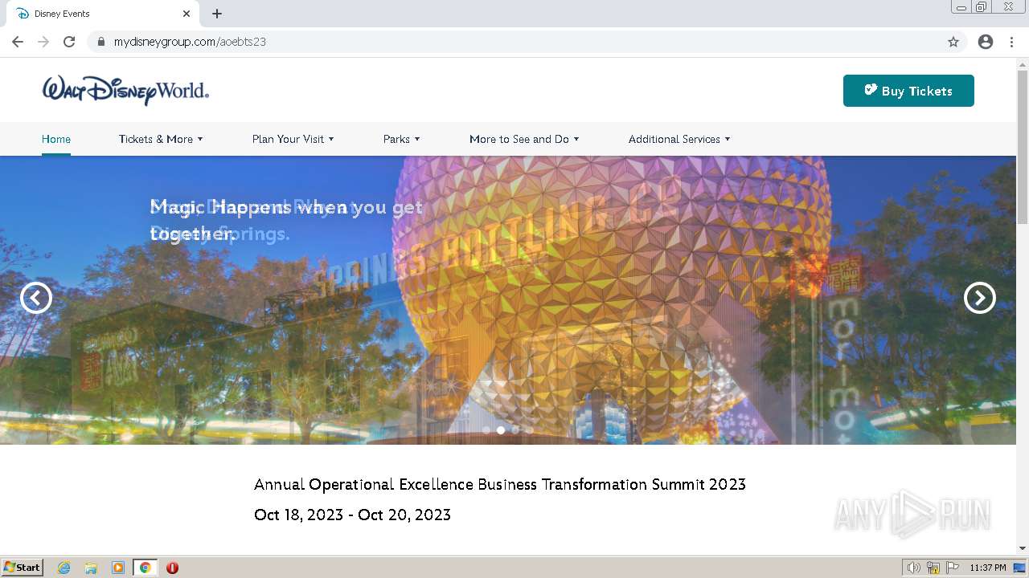Close the Disney Events tab

[x=187, y=14]
